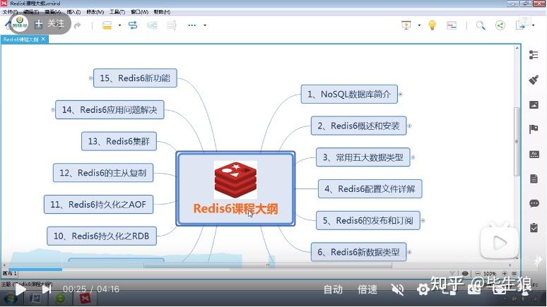Open the 倍速 playback speed option
Viewport: 547px width, 307px height.
pos(367,289)
